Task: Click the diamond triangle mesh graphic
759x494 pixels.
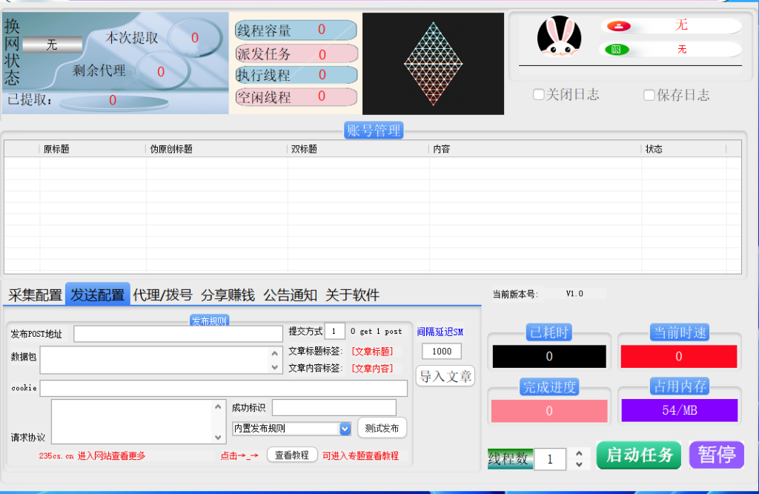Action: click(x=433, y=64)
